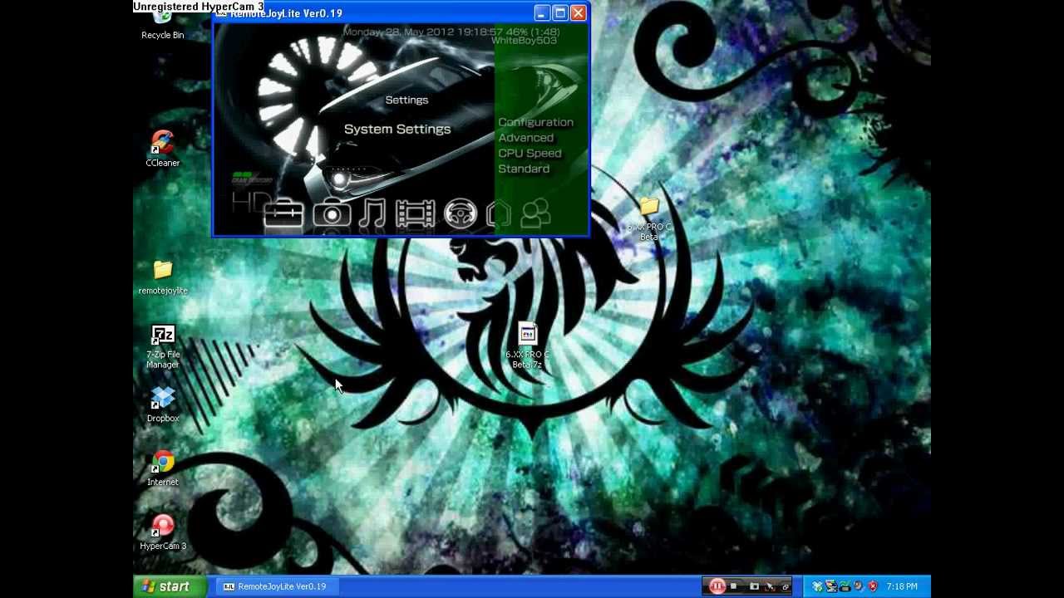Select the Photo camera icon in PSP menu
This screenshot has height=598, width=1064.
pyautogui.click(x=332, y=214)
